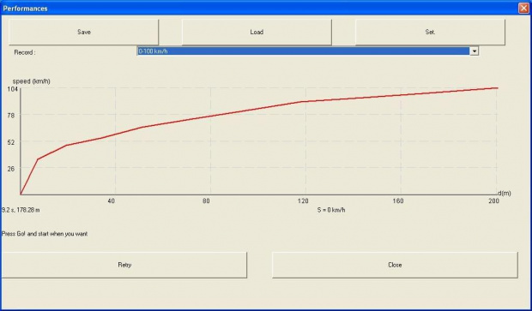Close the Performances window with X
This screenshot has width=532, height=311.
pos(523,8)
